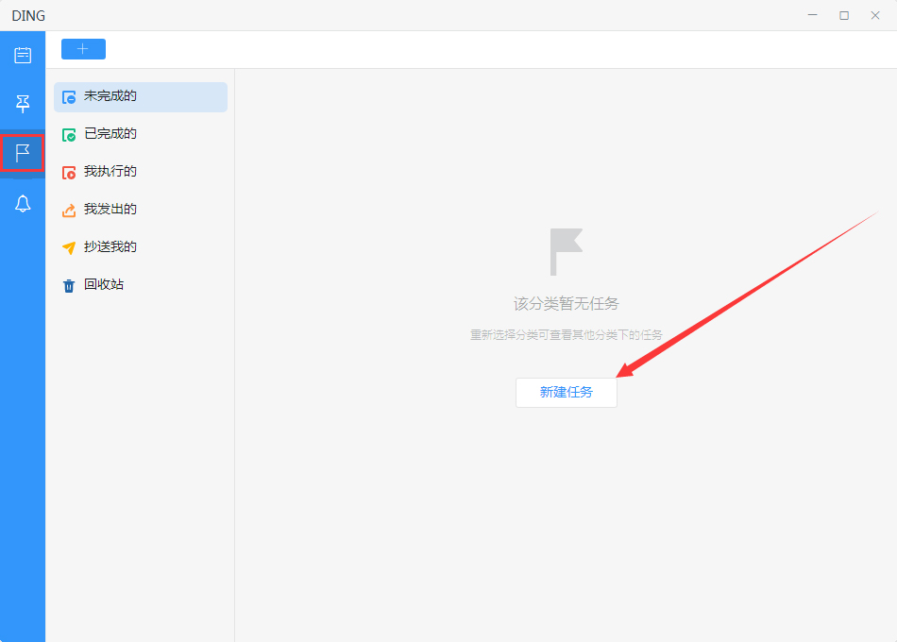The width and height of the screenshot is (897, 642).
Task: Click the blue plus button to create new item
Action: pyautogui.click(x=83, y=48)
